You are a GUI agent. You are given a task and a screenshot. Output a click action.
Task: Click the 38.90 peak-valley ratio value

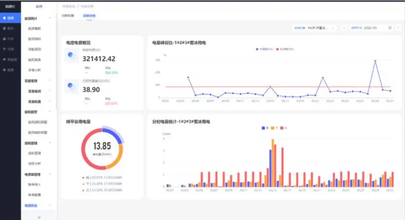(x=91, y=89)
